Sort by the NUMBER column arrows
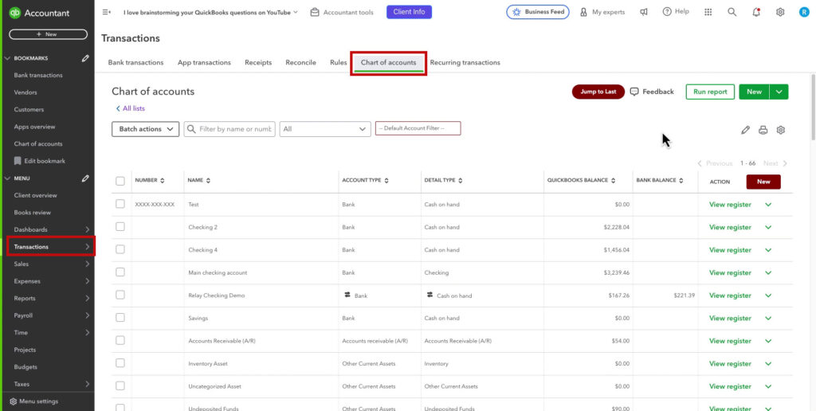The width and height of the screenshot is (816, 411). (x=163, y=181)
